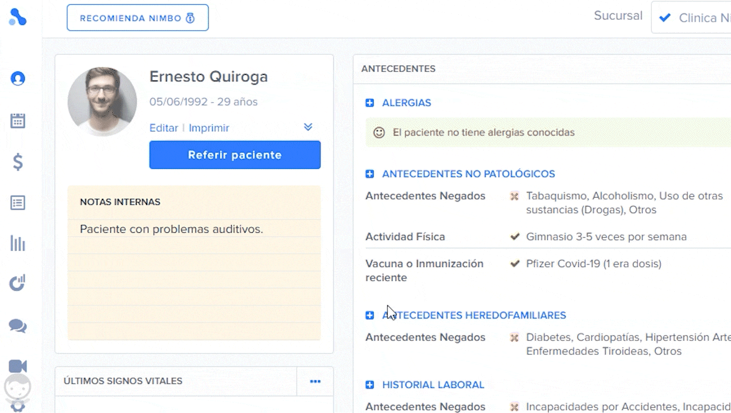Open the calls report sidebar icon

pos(18,282)
